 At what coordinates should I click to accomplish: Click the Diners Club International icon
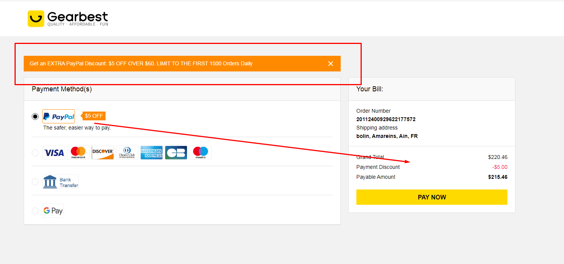(x=127, y=152)
